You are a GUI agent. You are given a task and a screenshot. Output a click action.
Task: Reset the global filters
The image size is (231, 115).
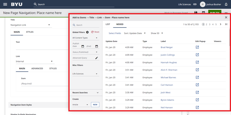point(95,32)
